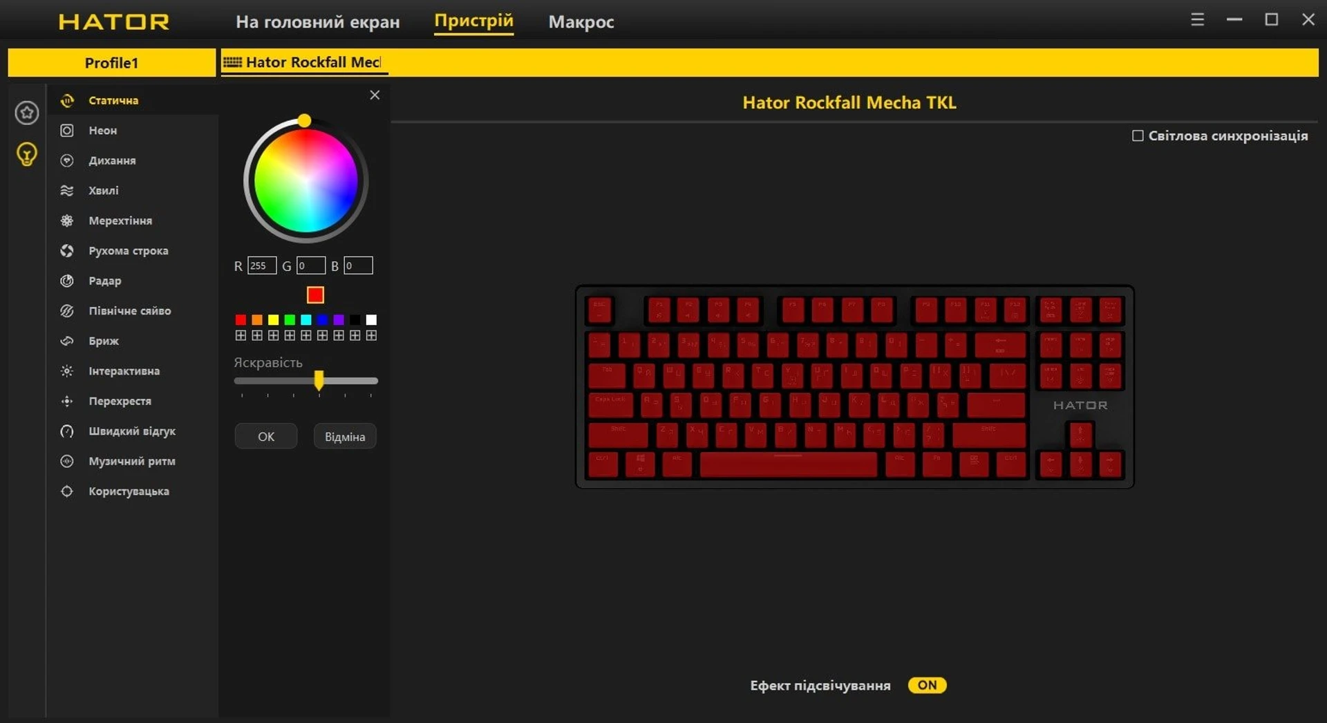Choose the Мерехтіння effect icon
Image resolution: width=1327 pixels, height=723 pixels.
[67, 220]
